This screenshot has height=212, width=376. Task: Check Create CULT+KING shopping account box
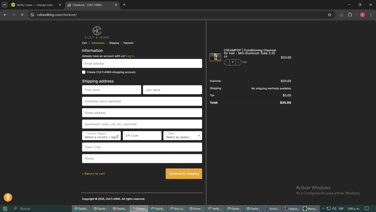[84, 72]
